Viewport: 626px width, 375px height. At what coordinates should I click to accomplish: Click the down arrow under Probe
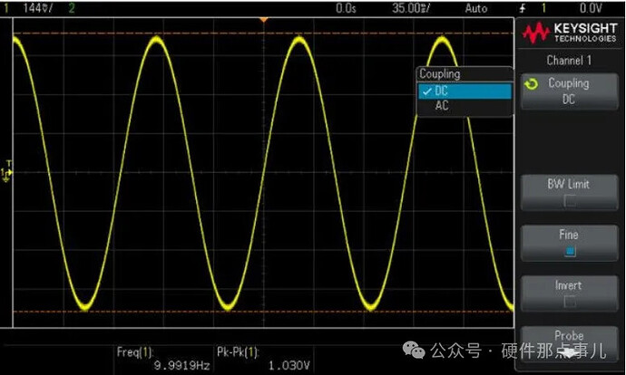[568, 351]
